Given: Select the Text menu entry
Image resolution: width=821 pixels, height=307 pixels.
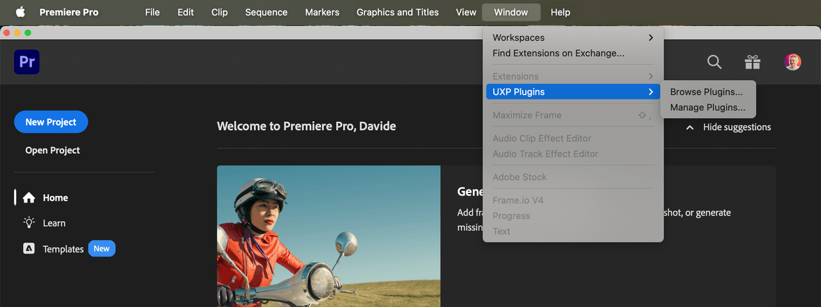Looking at the screenshot, I should coord(573,231).
